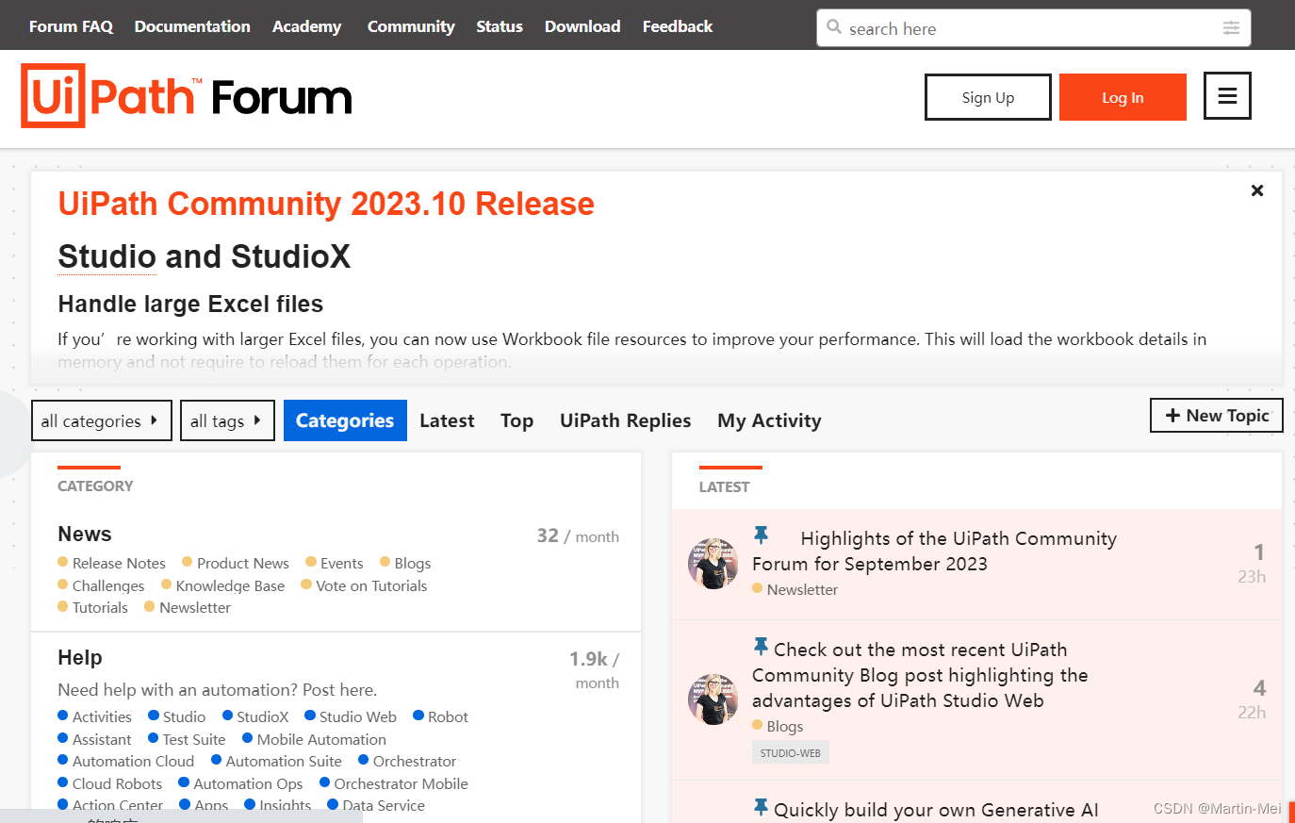Open advanced search filter options icon
This screenshot has height=823, width=1295.
(1231, 28)
